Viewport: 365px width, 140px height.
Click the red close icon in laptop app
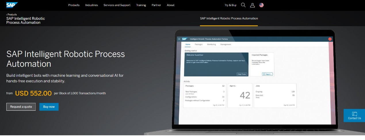coord(330,39)
